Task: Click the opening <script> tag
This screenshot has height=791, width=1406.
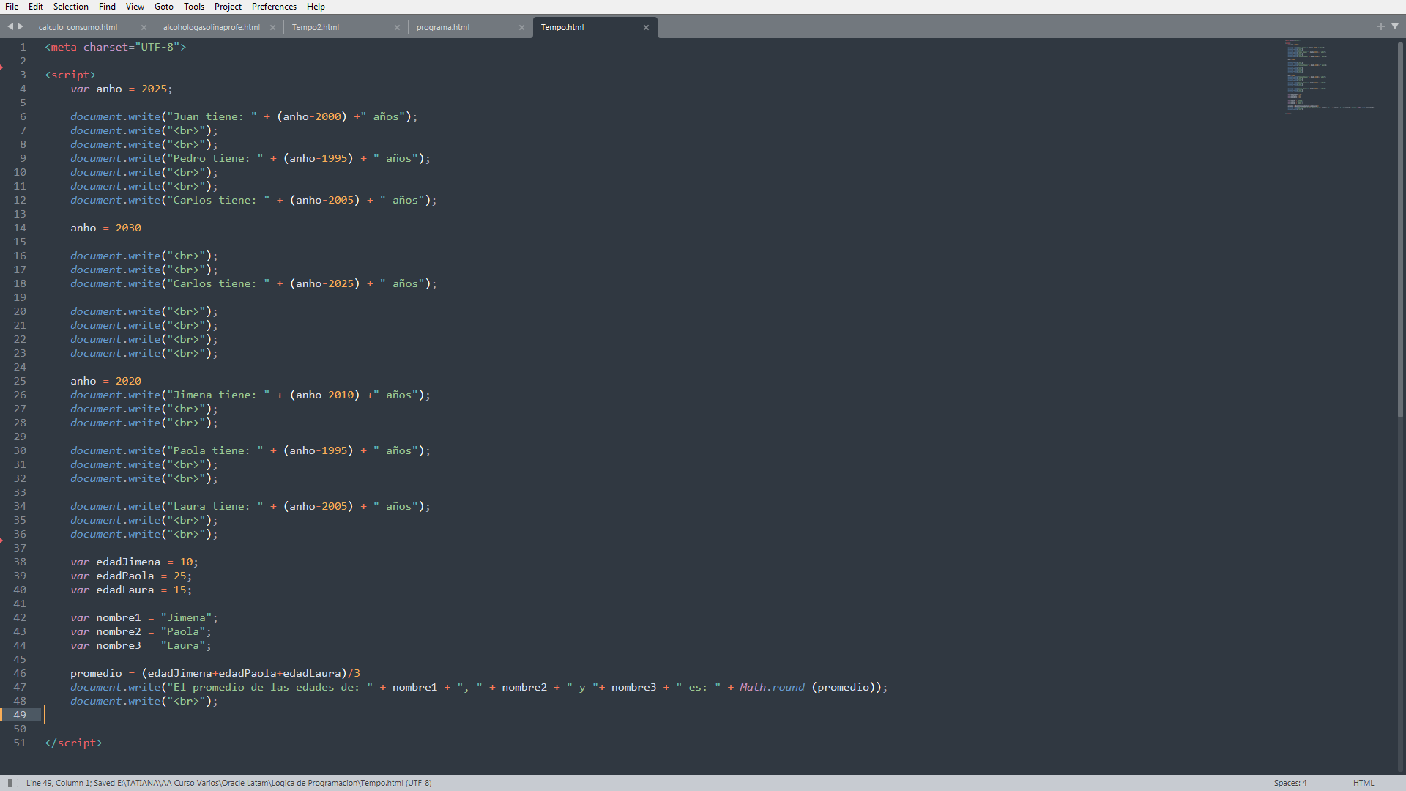Action: point(70,75)
